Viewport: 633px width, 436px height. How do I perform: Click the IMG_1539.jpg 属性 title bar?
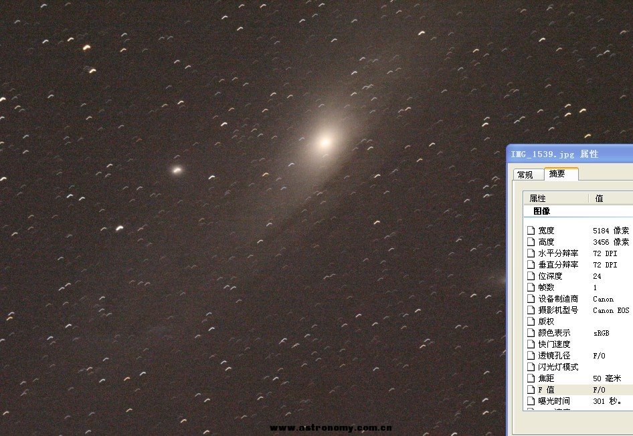point(569,154)
